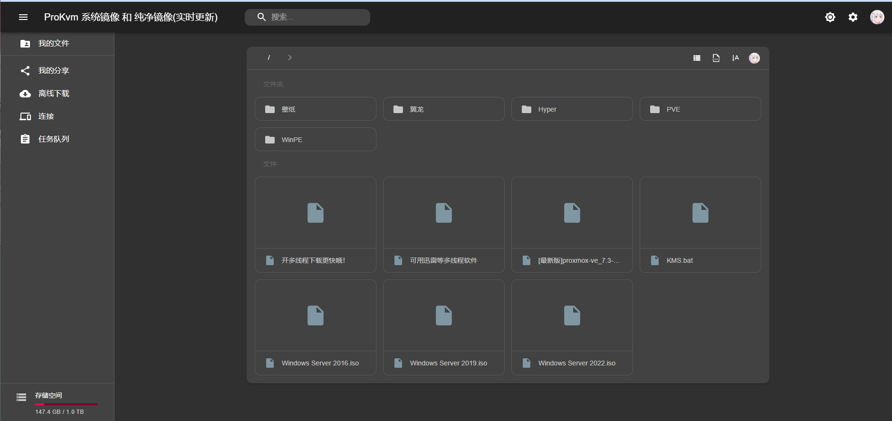
Task: Select Windows Server 2016.iso thumbnail
Action: pos(316,316)
